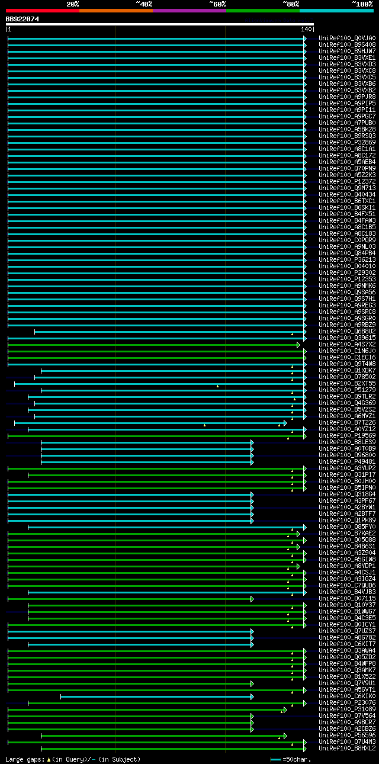Open hit UniRef100_Q0VJA0
This screenshot has height=764, width=379.
pyautogui.click(x=347, y=38)
